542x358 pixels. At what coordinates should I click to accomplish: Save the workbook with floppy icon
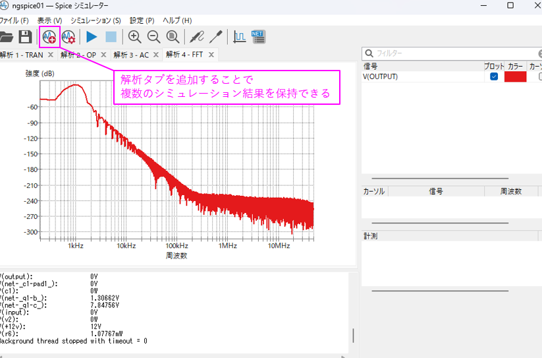tap(25, 37)
